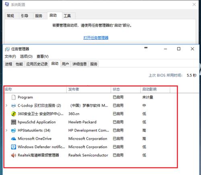201x175 pixels.
Task: Open the 服务 tab in Task Manager
Action: [94, 64]
